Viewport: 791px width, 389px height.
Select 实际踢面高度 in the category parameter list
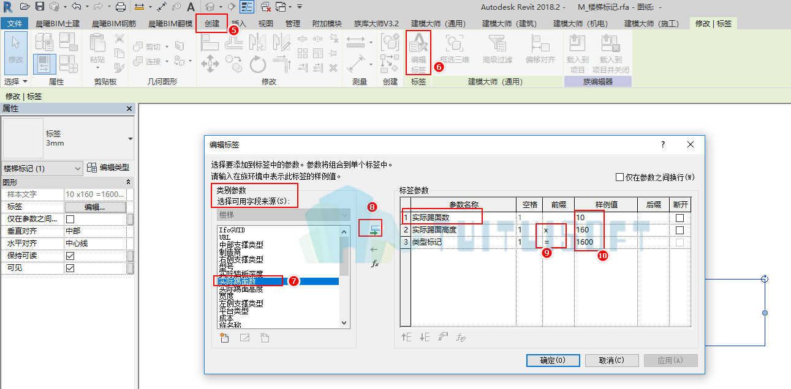241,289
